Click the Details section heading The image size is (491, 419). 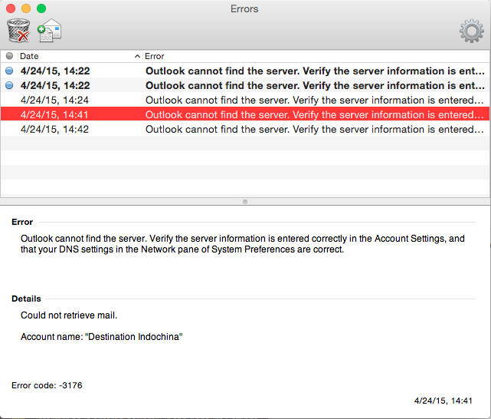(x=26, y=299)
